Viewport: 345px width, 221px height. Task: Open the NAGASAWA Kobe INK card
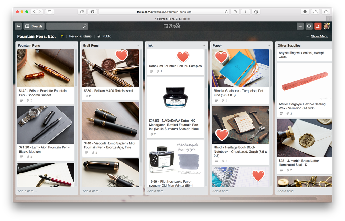175,107
